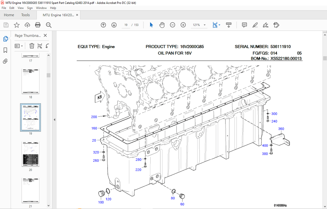The image size is (327, 209).
Task: Delete the selected page thumbnail via trash icon
Action: (x=32, y=46)
